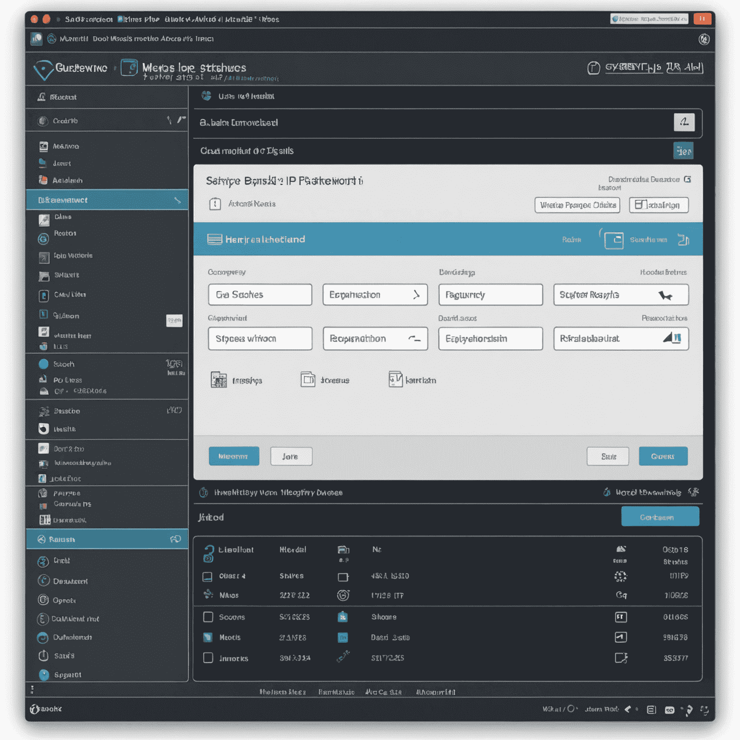Tick the Imorks row checkbox

pos(208,658)
